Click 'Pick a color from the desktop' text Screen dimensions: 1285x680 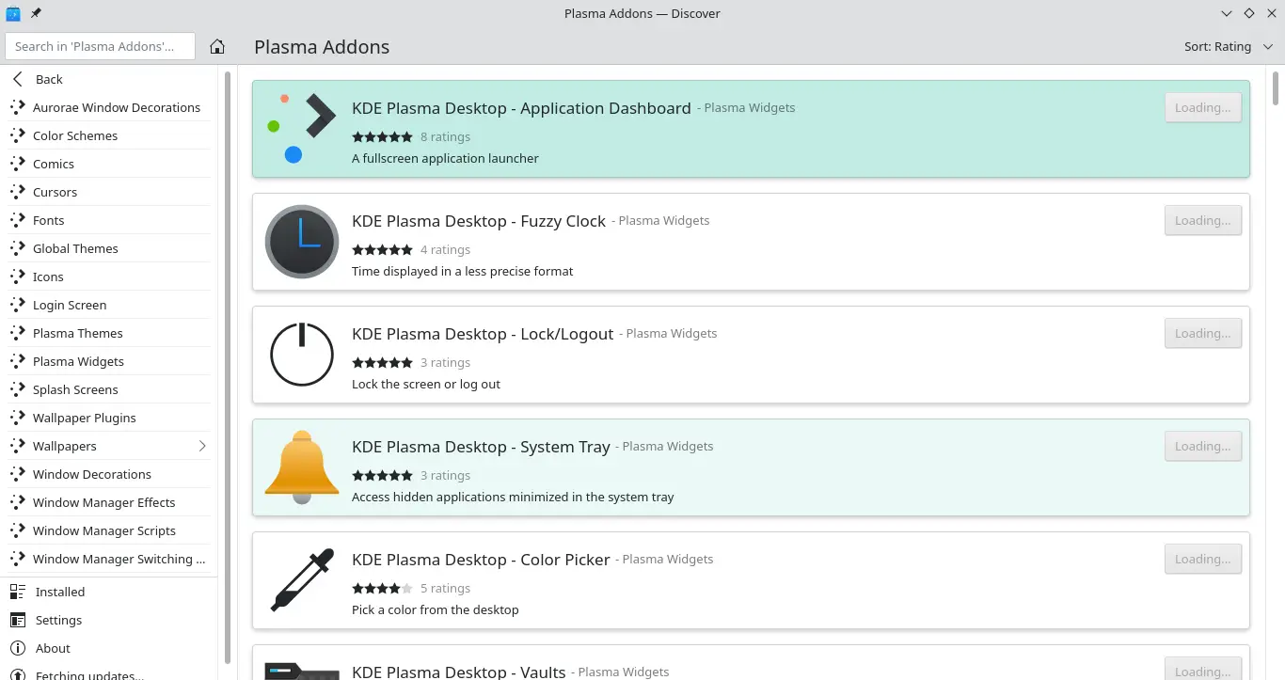435,609
